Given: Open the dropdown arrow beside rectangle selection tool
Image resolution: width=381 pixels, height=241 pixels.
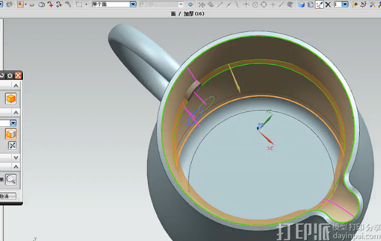Looking at the screenshot, I should [x=86, y=4].
